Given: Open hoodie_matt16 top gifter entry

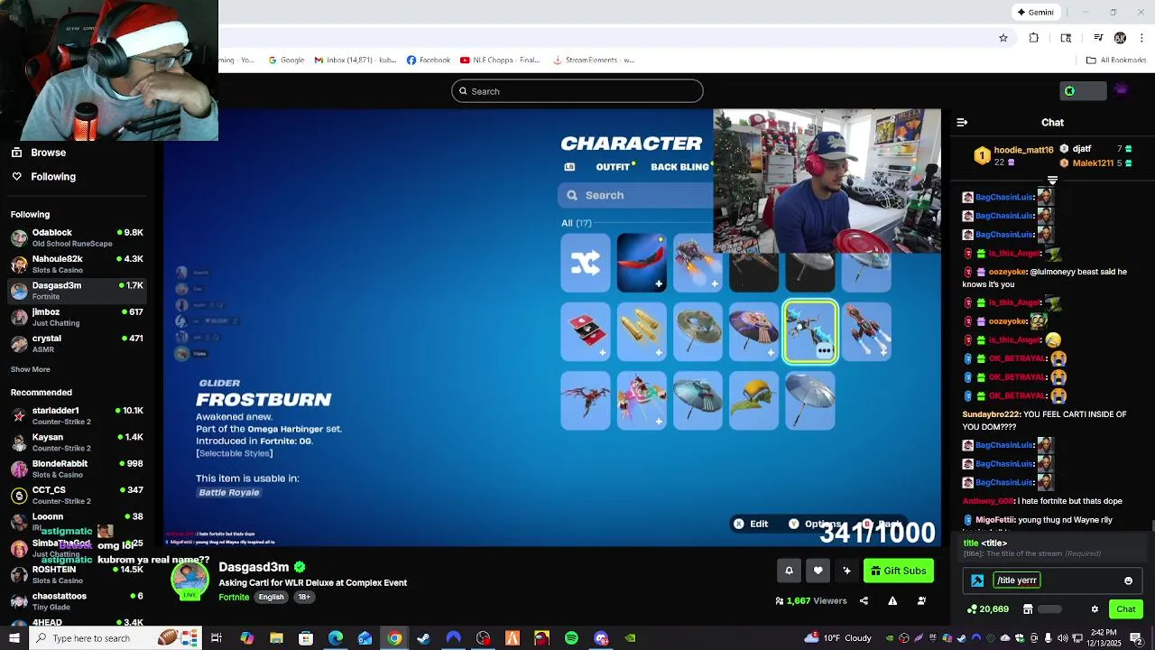Looking at the screenshot, I should pos(1014,155).
